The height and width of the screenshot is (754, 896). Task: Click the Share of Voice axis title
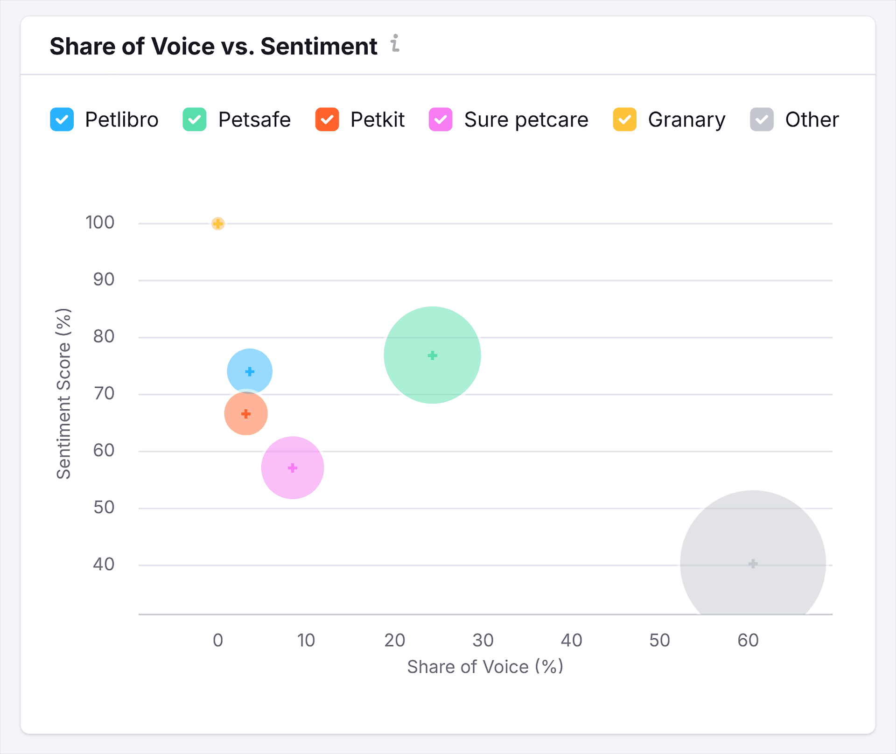point(485,667)
